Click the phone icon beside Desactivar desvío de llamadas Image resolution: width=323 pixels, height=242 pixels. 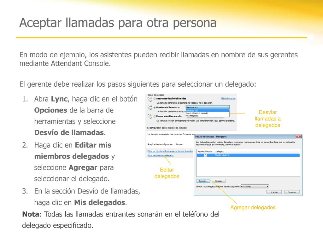pyautogui.click(x=150, y=99)
